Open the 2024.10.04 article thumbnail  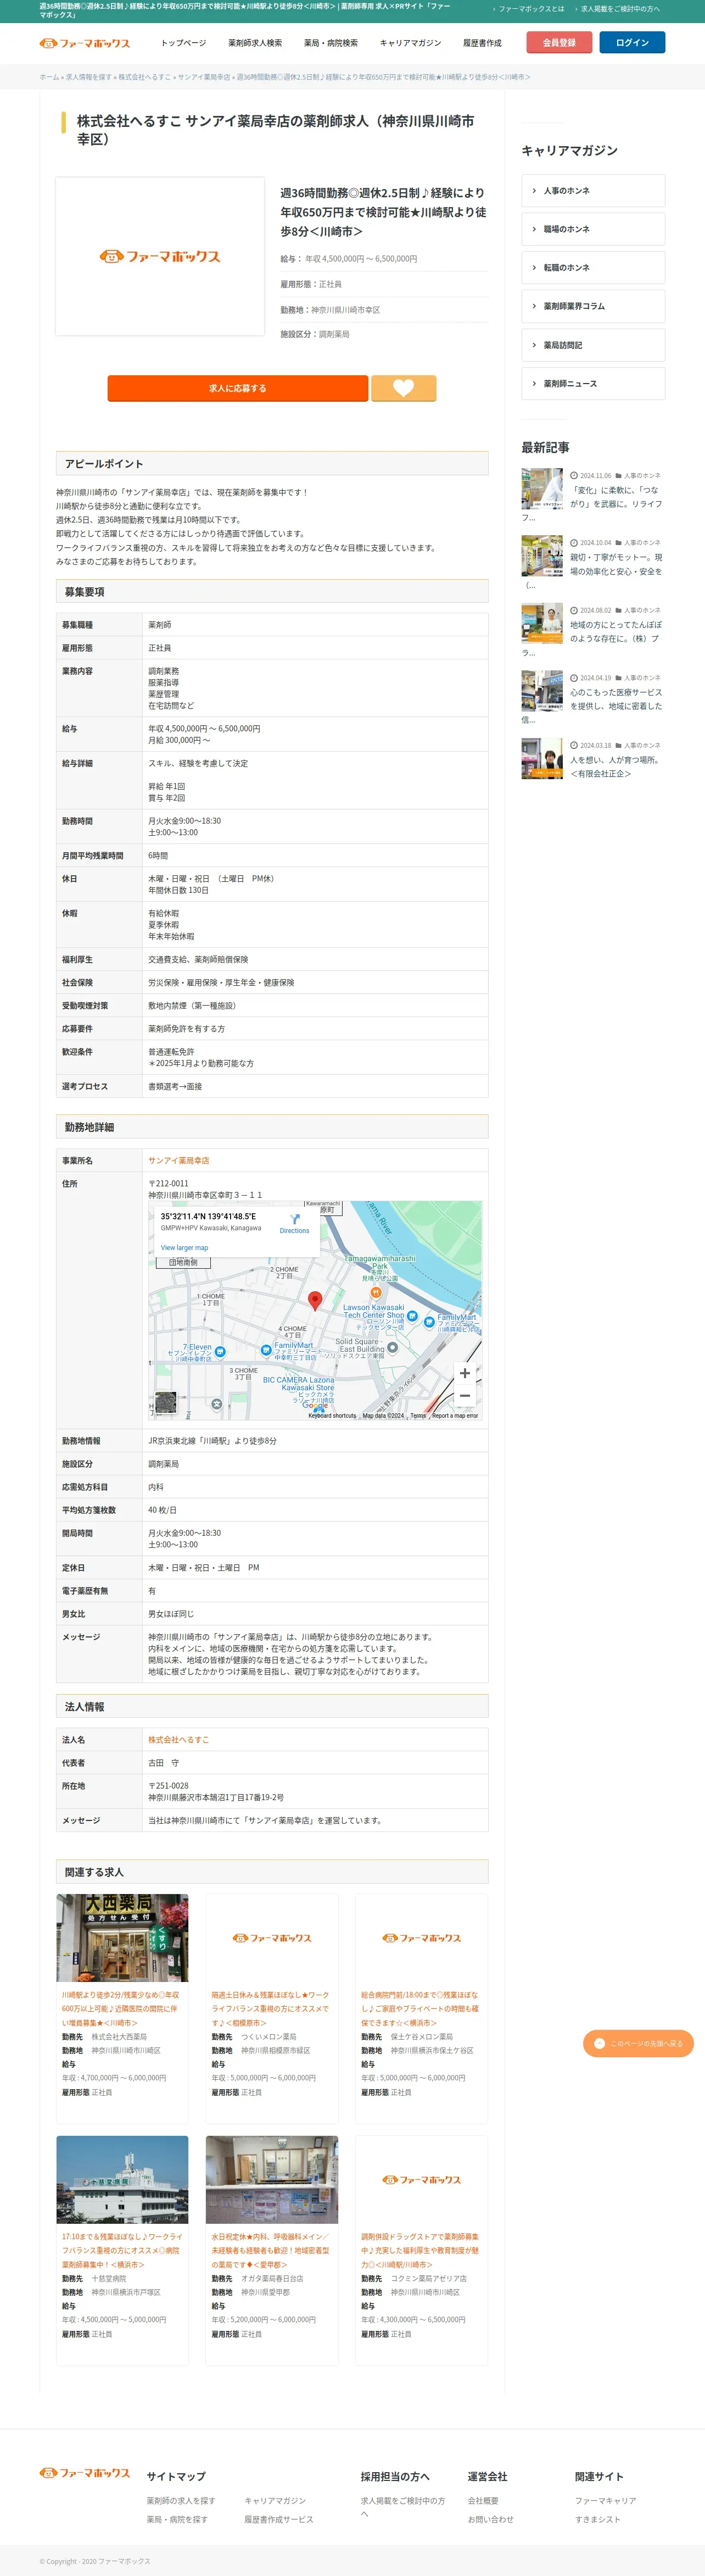pyautogui.click(x=542, y=556)
